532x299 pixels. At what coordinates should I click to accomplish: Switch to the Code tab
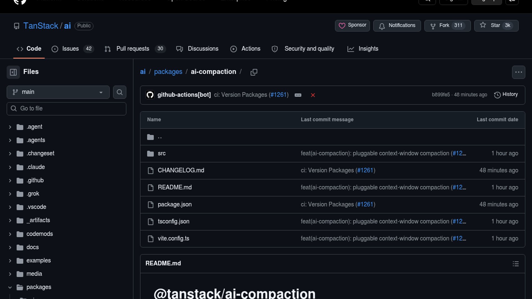pyautogui.click(x=29, y=49)
